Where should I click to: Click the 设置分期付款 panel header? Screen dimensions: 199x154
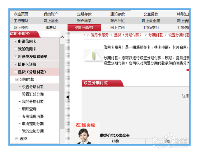coord(103,83)
